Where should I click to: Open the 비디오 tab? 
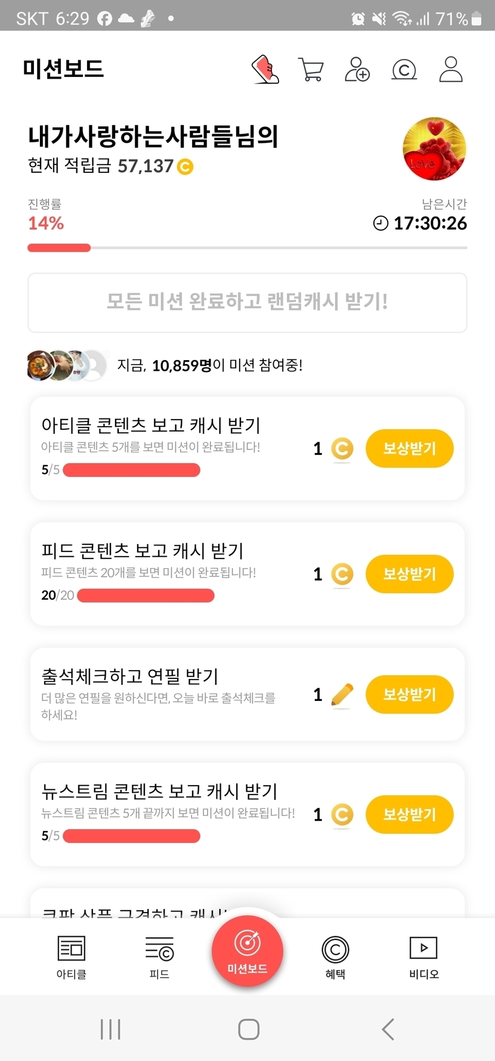[423, 957]
